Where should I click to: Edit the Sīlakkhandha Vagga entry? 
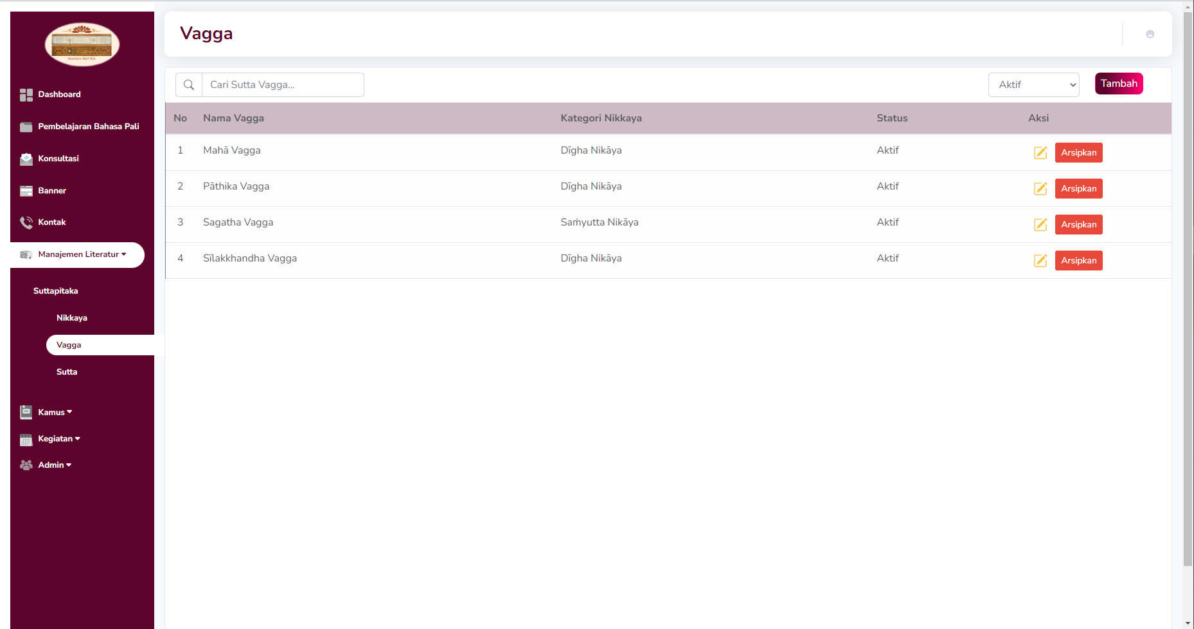1040,261
